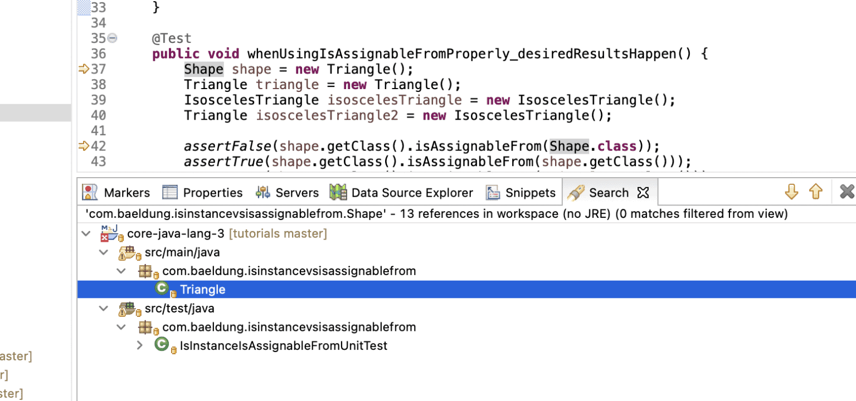Screen dimensions: 856x401
Task: Click the Remove Selected Matches X icon
Action: pyautogui.click(x=847, y=192)
